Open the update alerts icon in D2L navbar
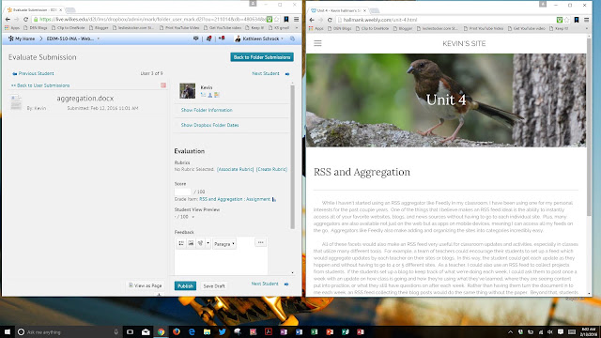The image size is (601, 338). point(208,38)
